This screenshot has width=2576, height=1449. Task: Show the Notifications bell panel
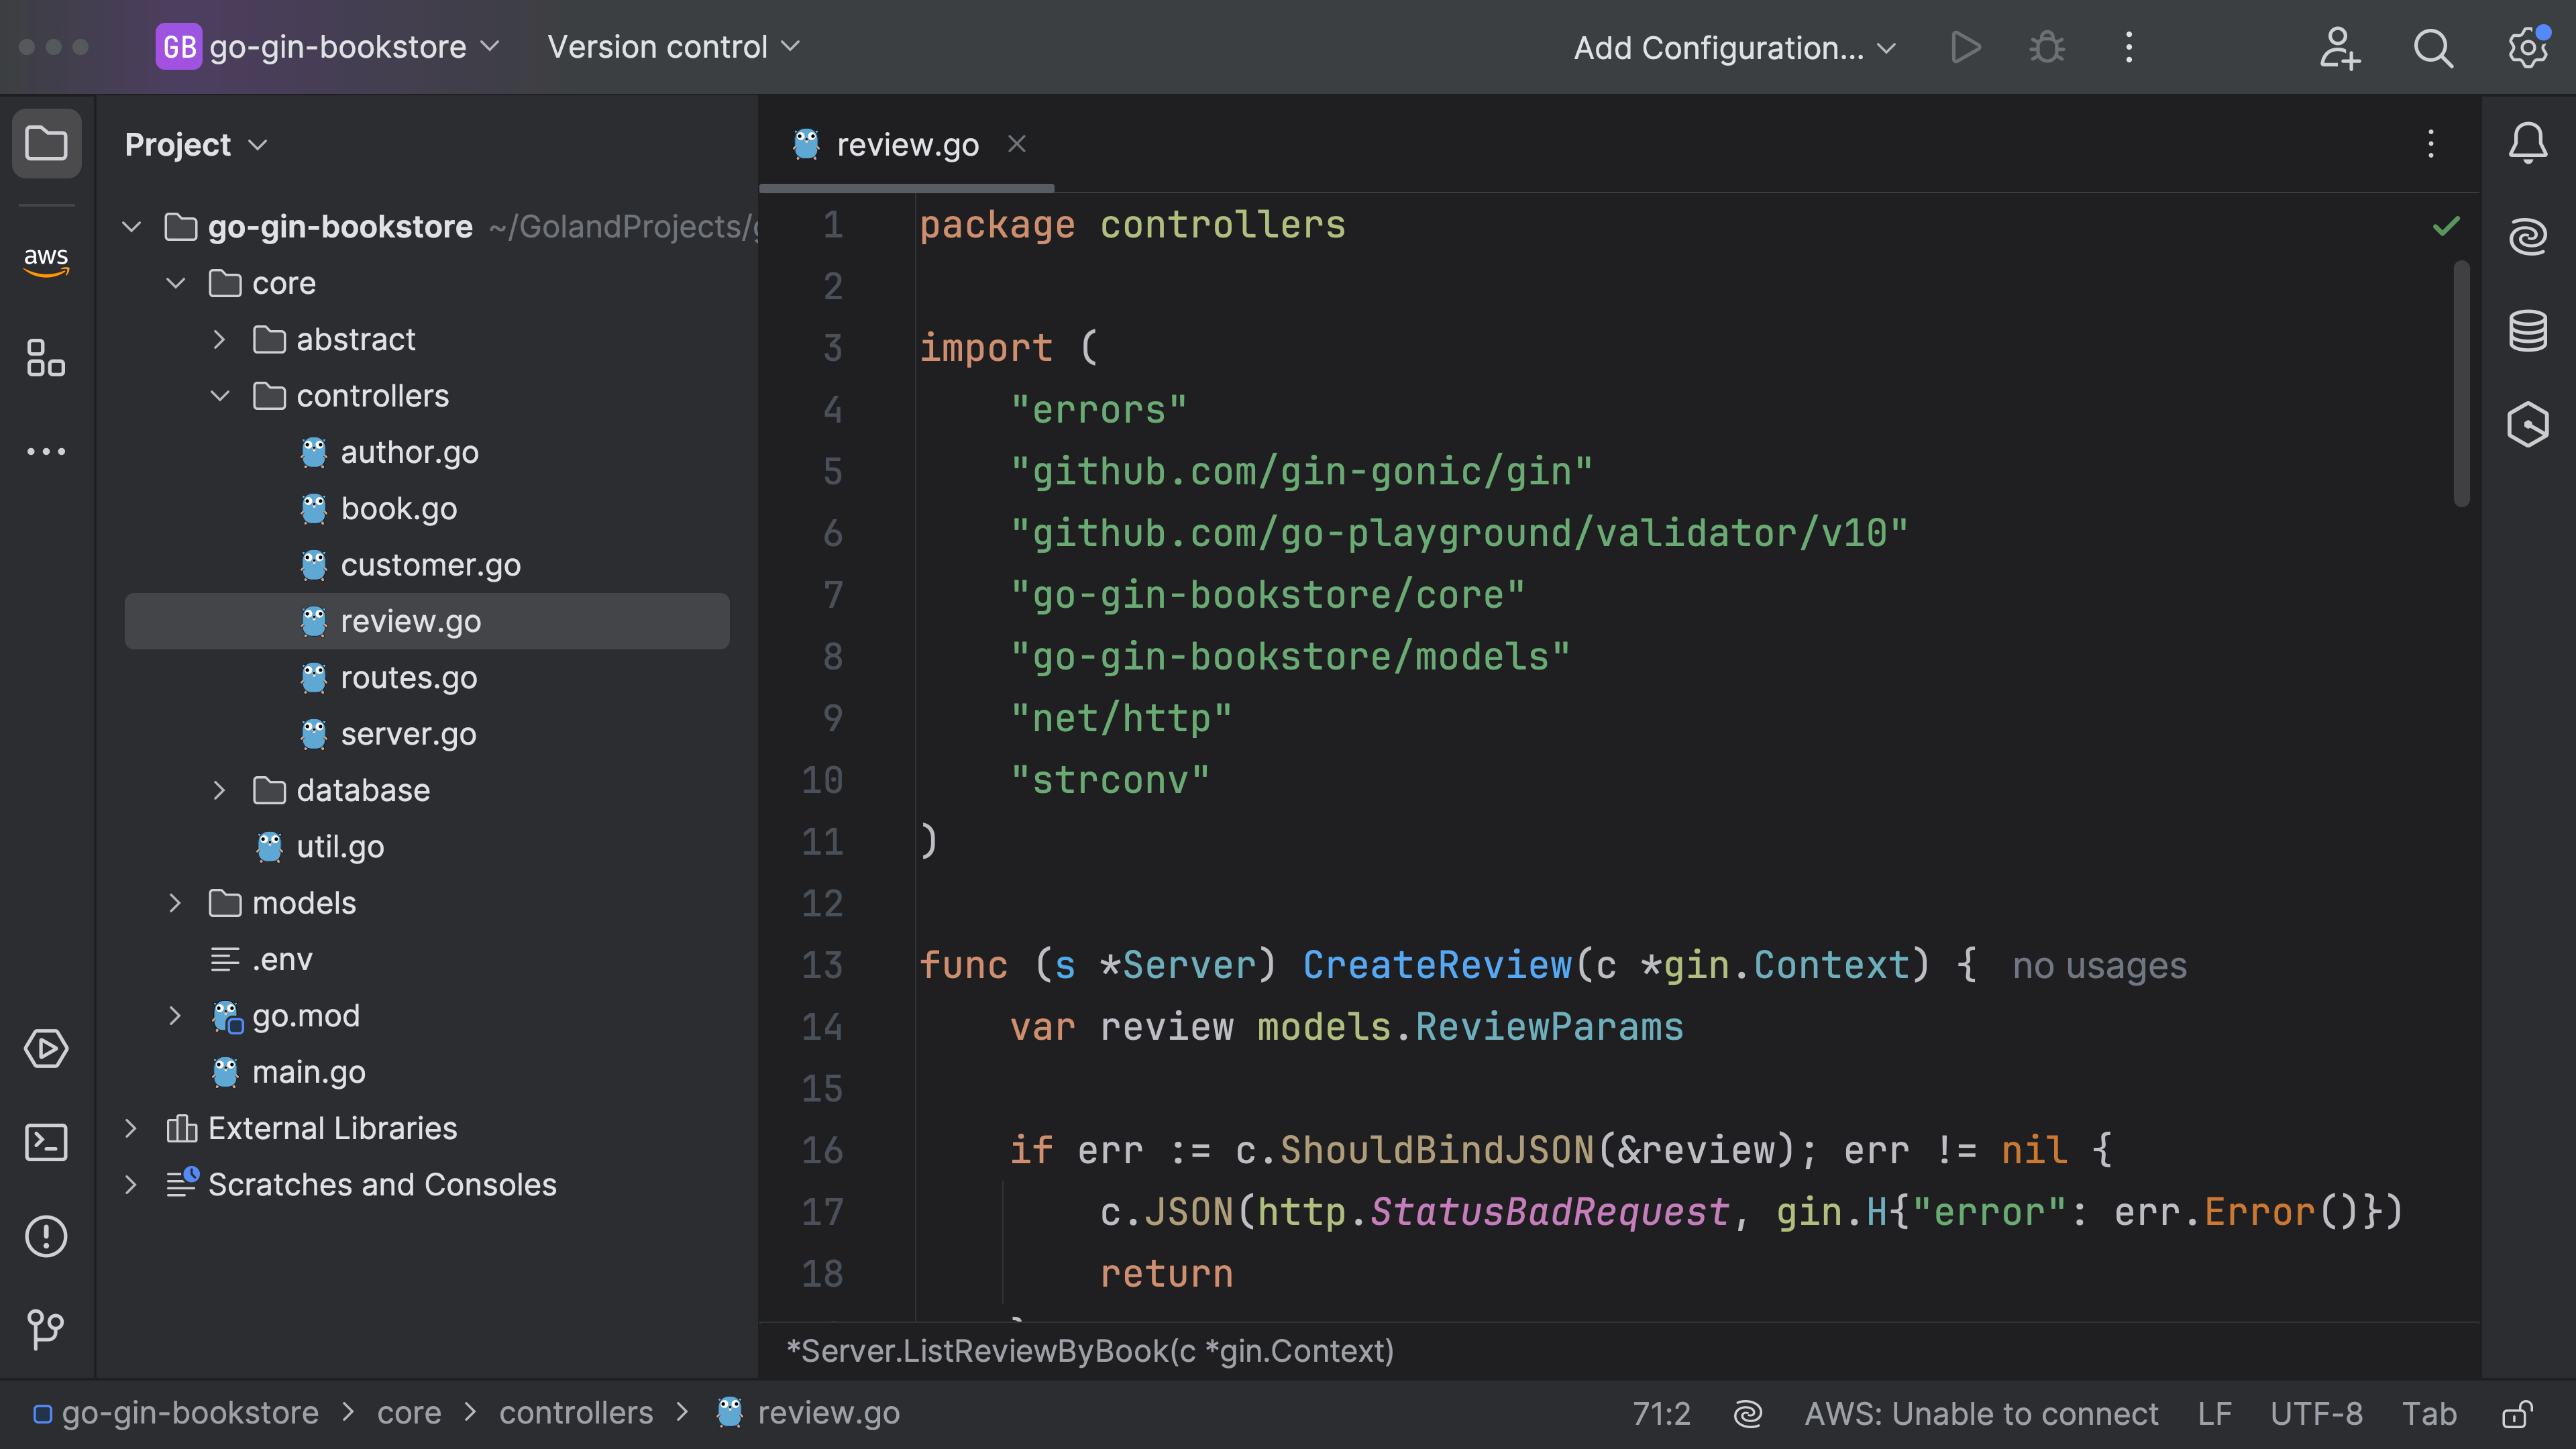coord(2527,143)
